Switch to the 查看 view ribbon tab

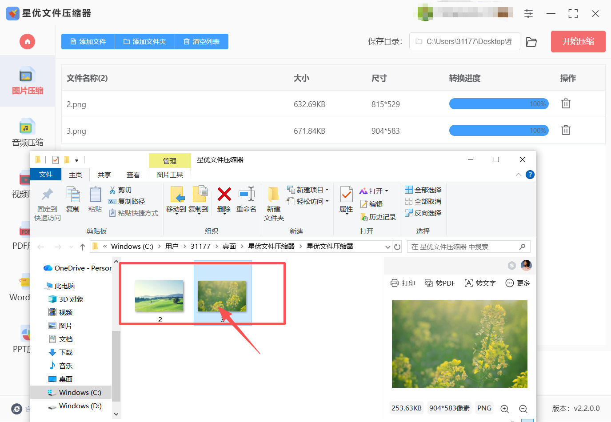tap(133, 175)
